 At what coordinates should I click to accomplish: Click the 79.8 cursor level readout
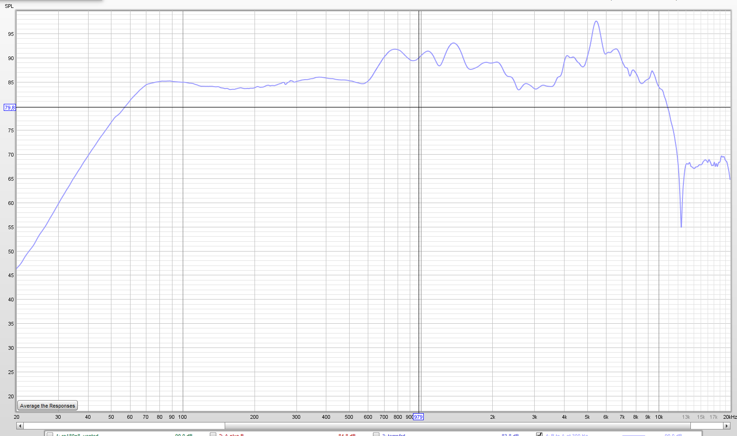coord(9,108)
